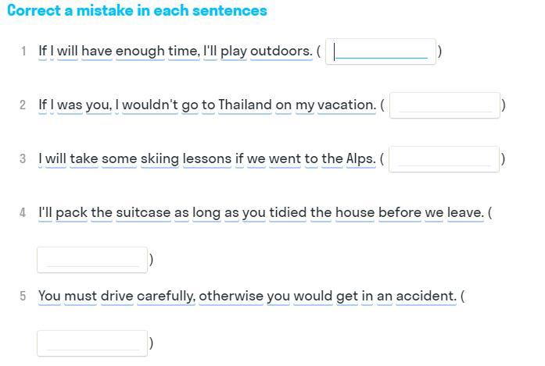Click the word 'will' in sentence 1
The height and width of the screenshot is (366, 545).
click(67, 51)
